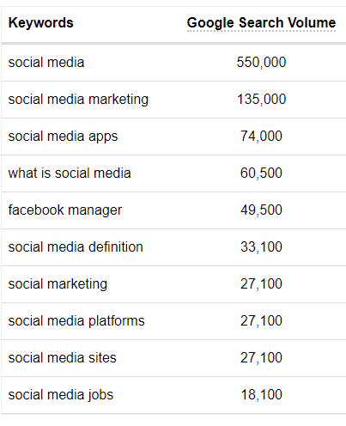Click the 135,000 search volume value

click(262, 100)
